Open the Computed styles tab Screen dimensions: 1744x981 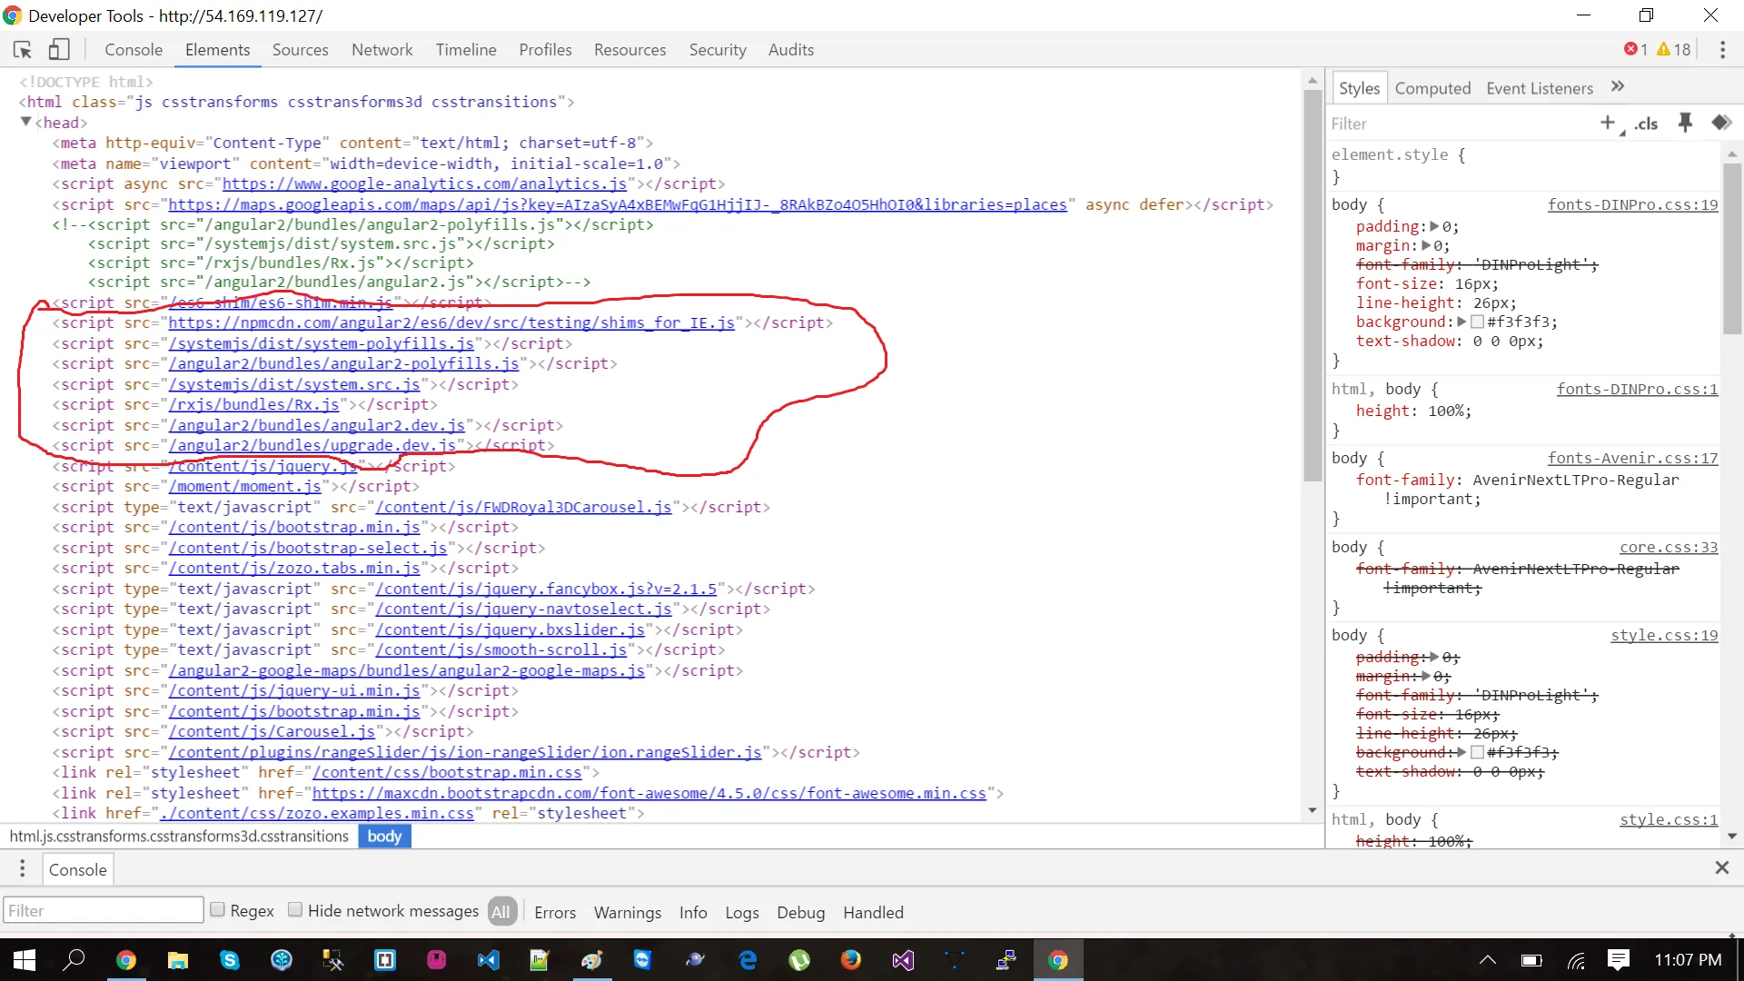tap(1432, 88)
